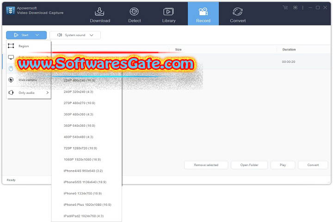Select 270P 480x270 (16:9) preset
Screen dimensions: 333x222
tap(80, 103)
